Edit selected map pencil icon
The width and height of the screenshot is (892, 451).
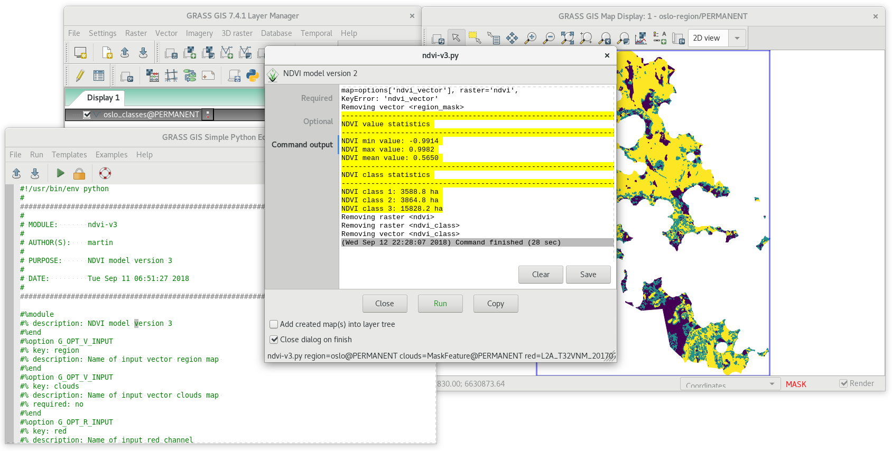(80, 76)
